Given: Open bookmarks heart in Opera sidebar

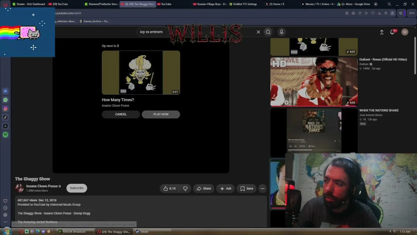Looking at the screenshot, I should 5,201.
